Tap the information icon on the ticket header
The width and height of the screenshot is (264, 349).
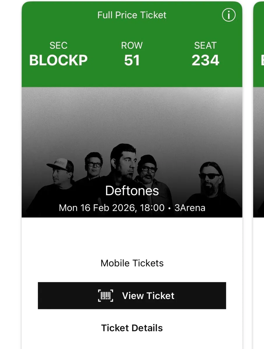tap(228, 15)
